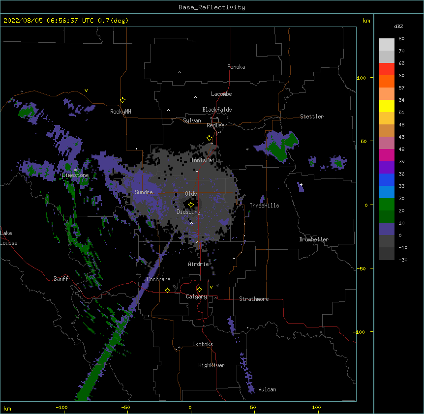This screenshot has width=424, height=414.
Task: Click the HighRiver town label
Action: [x=212, y=365]
